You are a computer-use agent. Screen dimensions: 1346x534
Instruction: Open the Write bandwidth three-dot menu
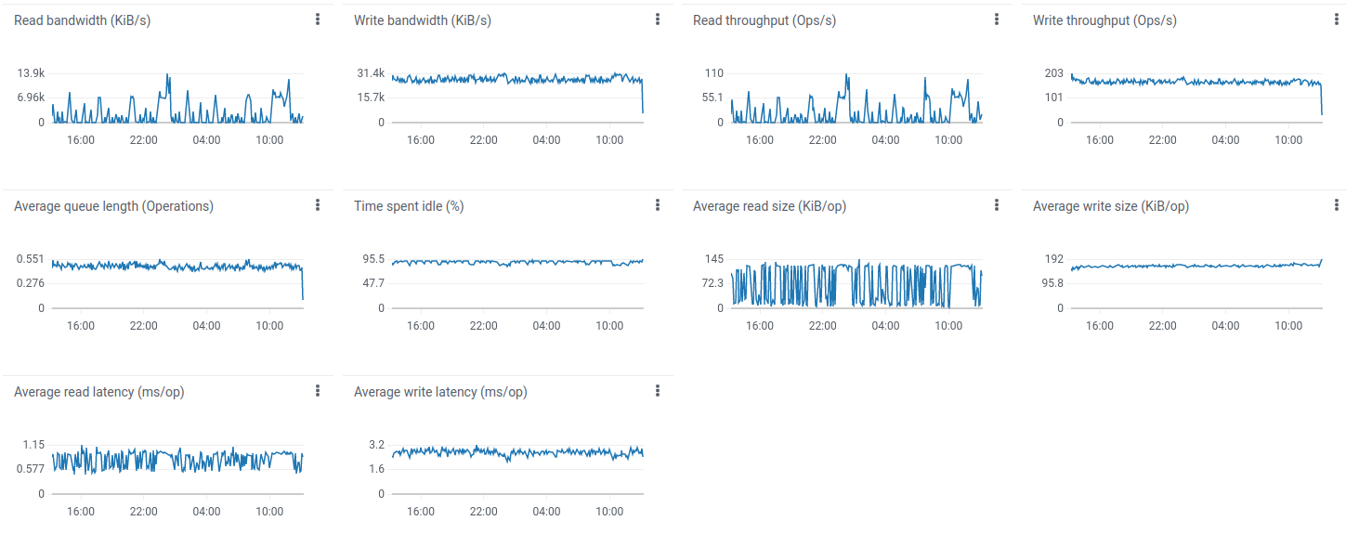(x=658, y=20)
